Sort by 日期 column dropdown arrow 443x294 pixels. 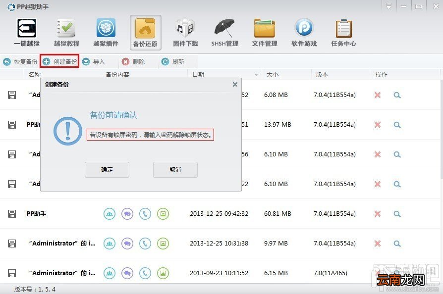click(256, 75)
